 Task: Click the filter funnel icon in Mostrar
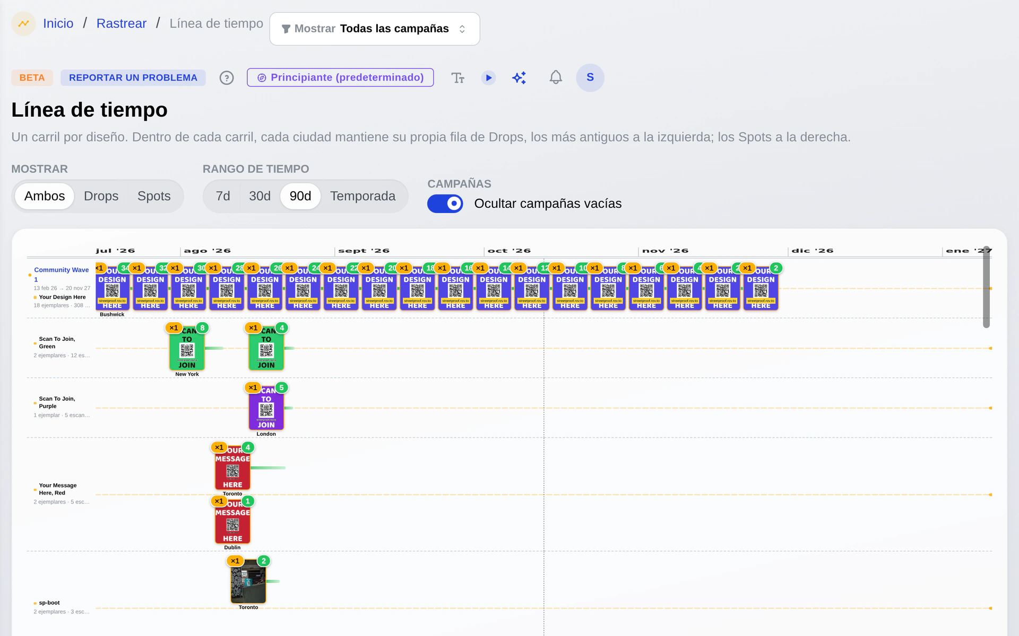click(286, 29)
